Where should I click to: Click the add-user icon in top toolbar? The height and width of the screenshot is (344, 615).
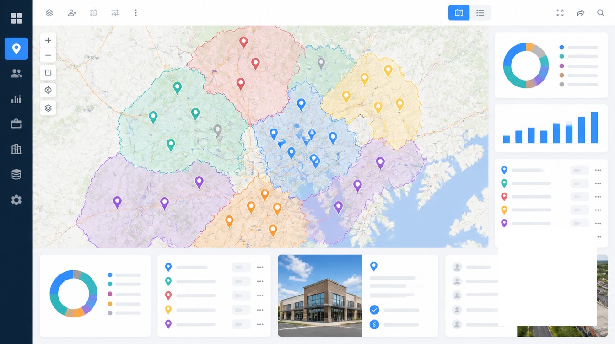72,13
